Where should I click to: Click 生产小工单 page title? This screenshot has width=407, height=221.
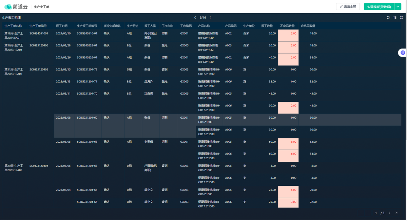point(42,7)
